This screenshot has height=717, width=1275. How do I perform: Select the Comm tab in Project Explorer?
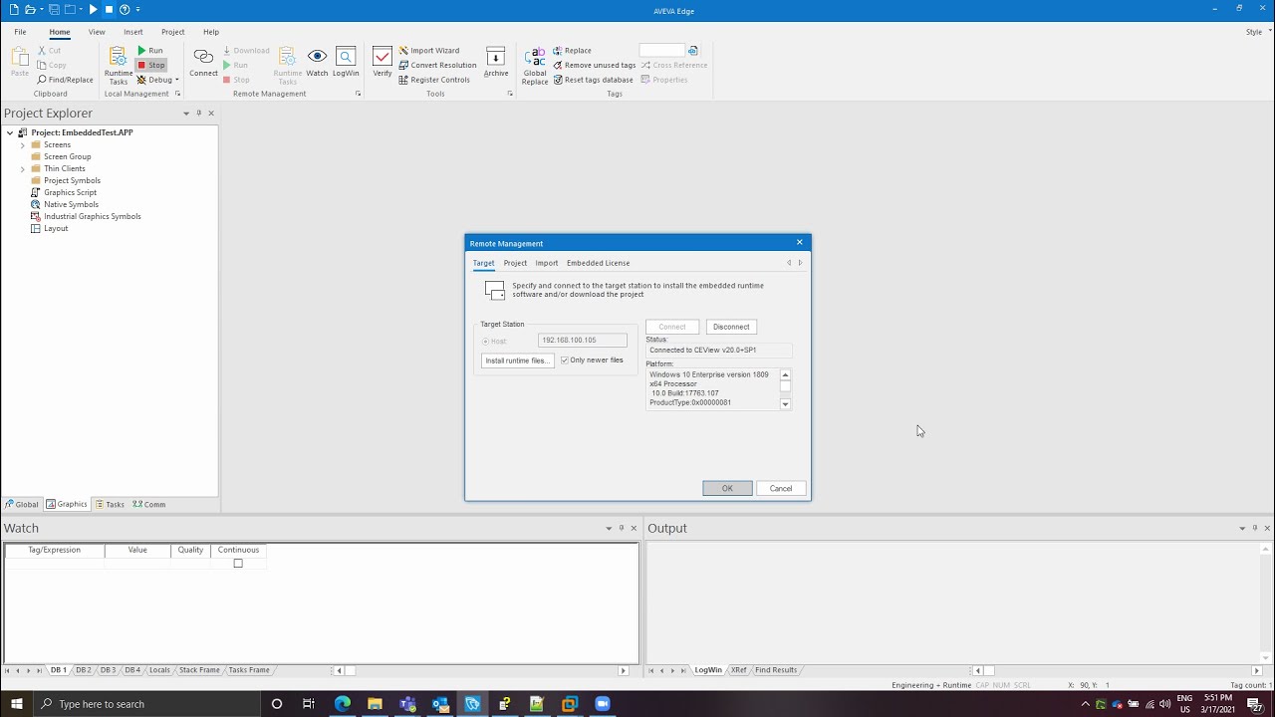149,505
